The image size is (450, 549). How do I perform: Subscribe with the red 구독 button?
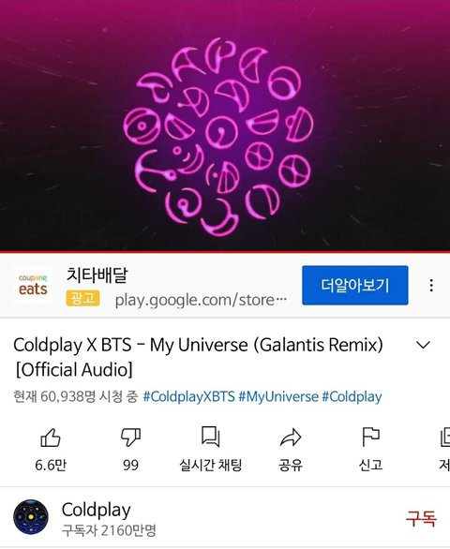421,518
